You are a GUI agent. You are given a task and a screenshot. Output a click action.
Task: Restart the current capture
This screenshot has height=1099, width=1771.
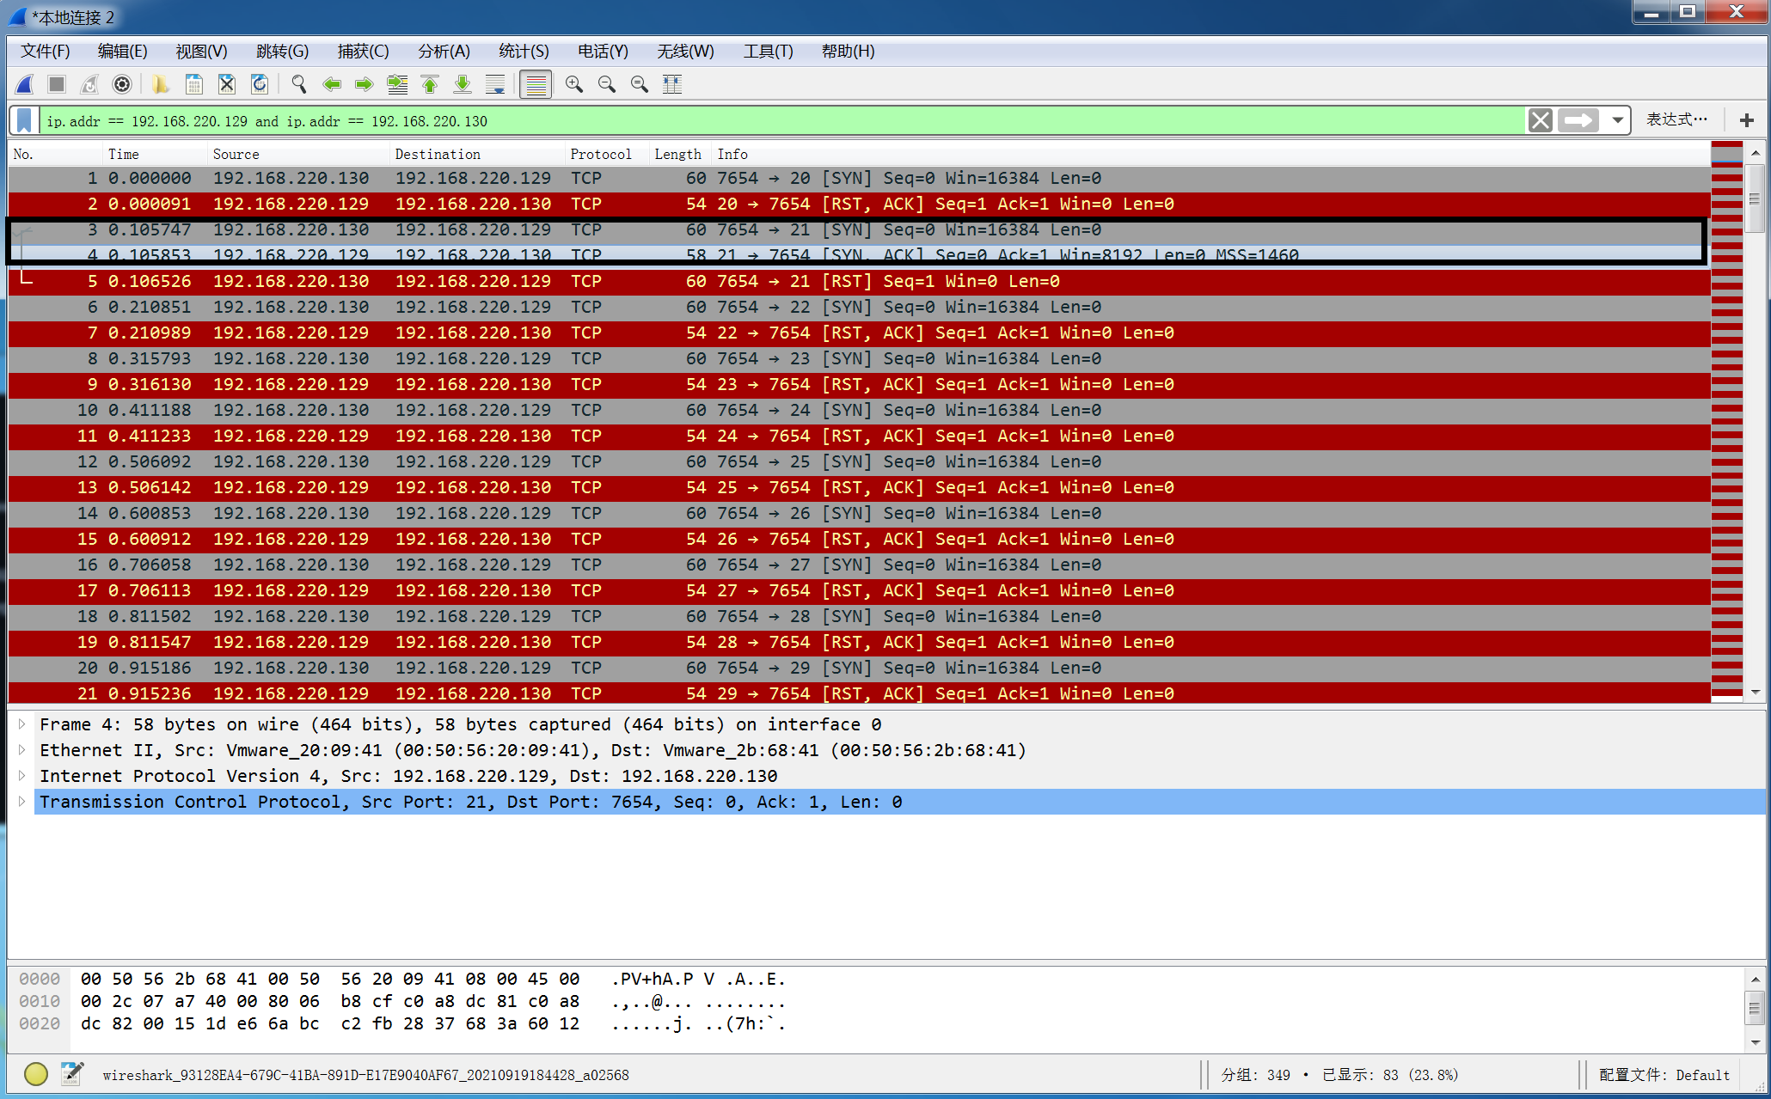coord(89,84)
